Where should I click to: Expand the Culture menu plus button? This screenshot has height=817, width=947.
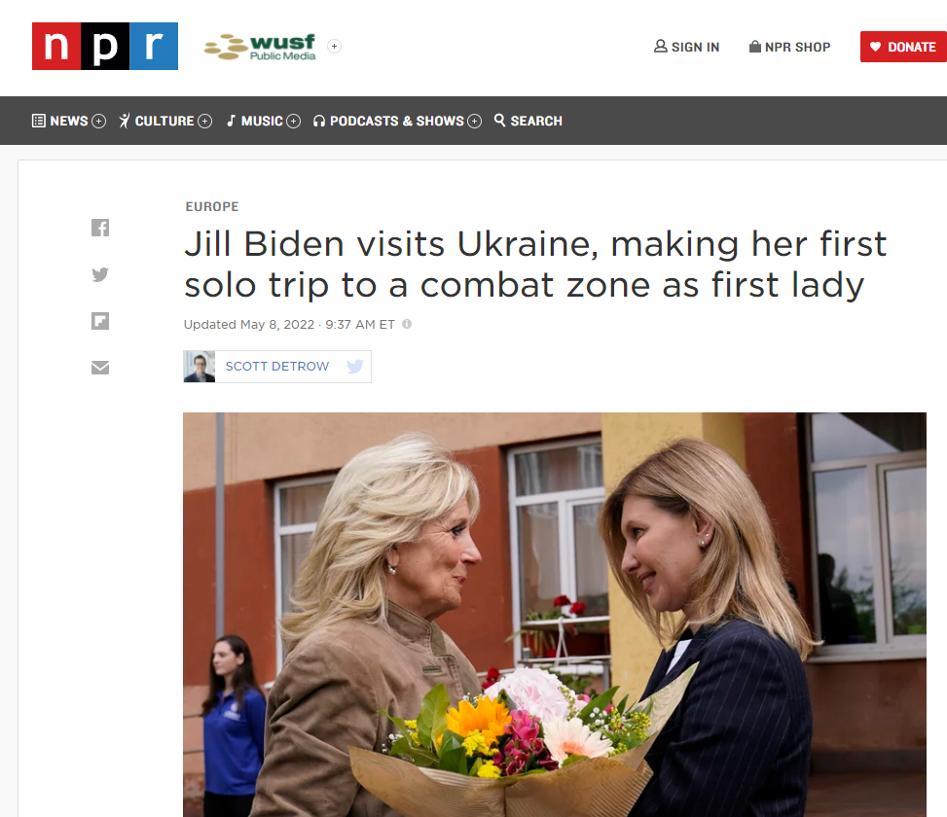(x=205, y=122)
